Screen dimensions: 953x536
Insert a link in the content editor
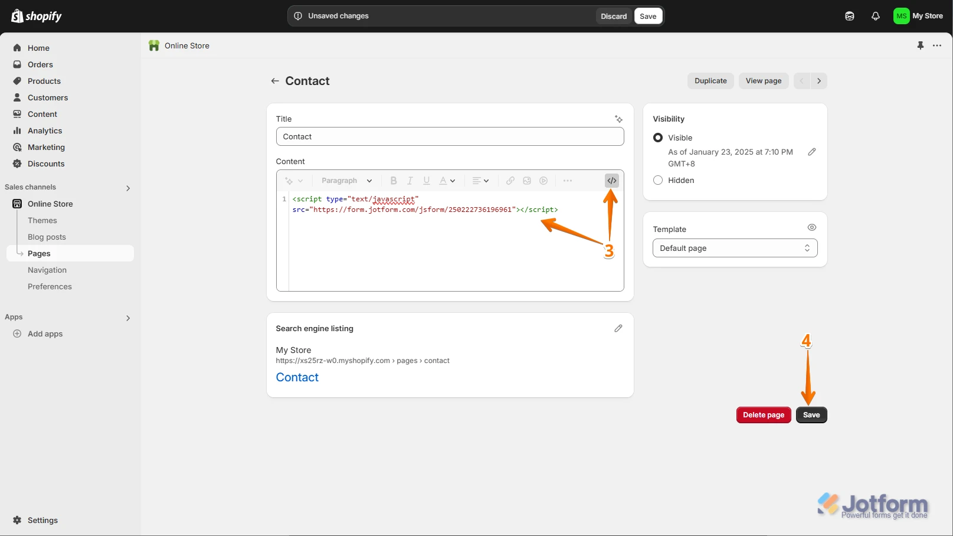pos(510,181)
